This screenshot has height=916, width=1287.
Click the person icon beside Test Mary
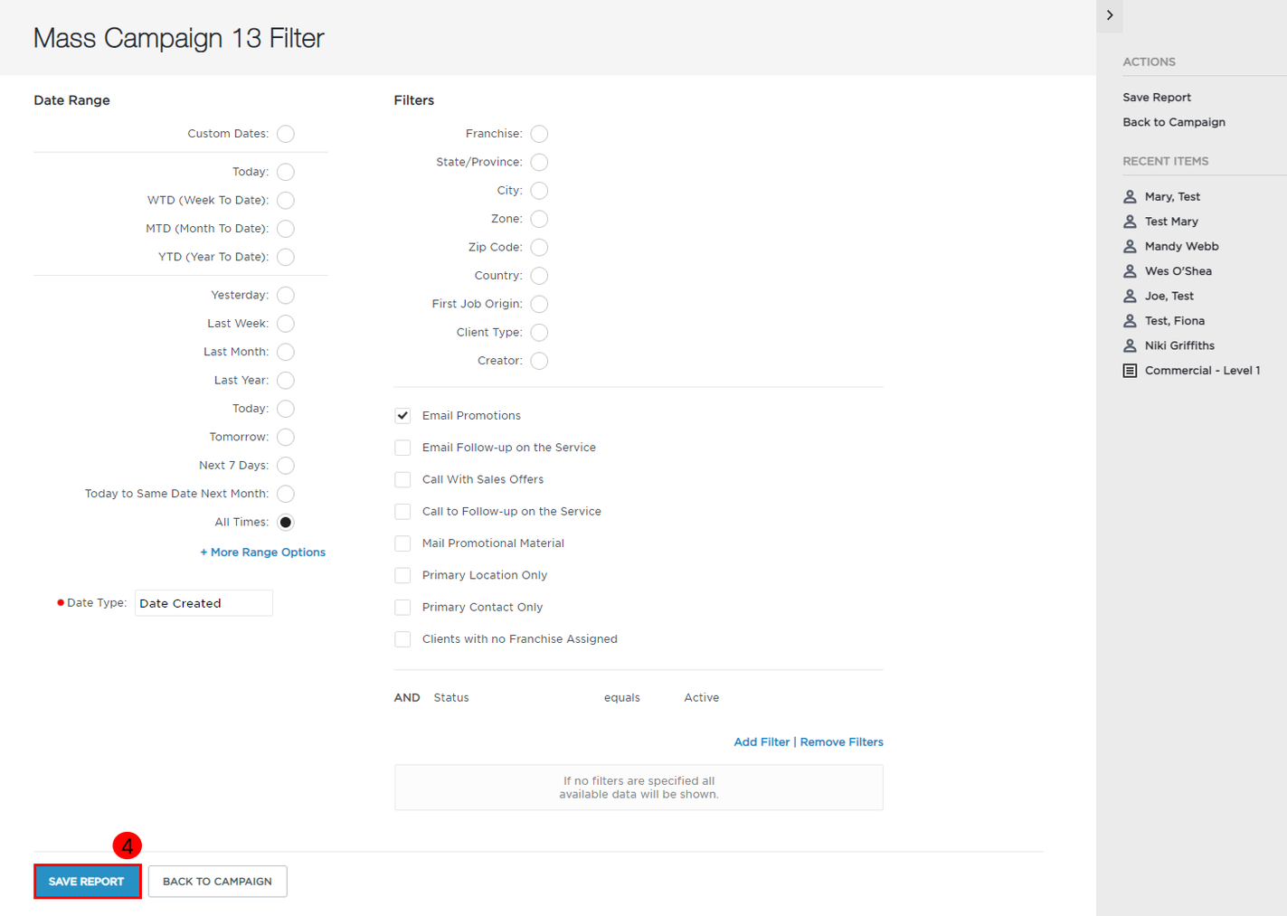1130,222
